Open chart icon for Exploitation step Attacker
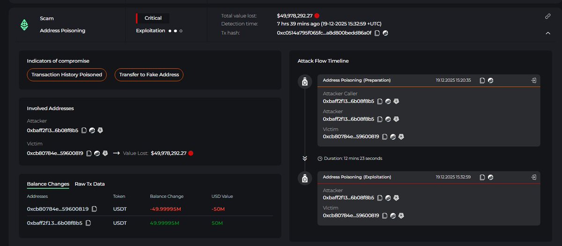The image size is (562, 246). tap(388, 198)
